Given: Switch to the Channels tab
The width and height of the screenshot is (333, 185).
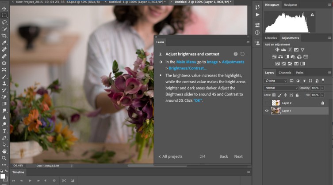Looking at the screenshot, I should 285,73.
